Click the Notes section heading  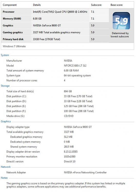tap(4, 178)
